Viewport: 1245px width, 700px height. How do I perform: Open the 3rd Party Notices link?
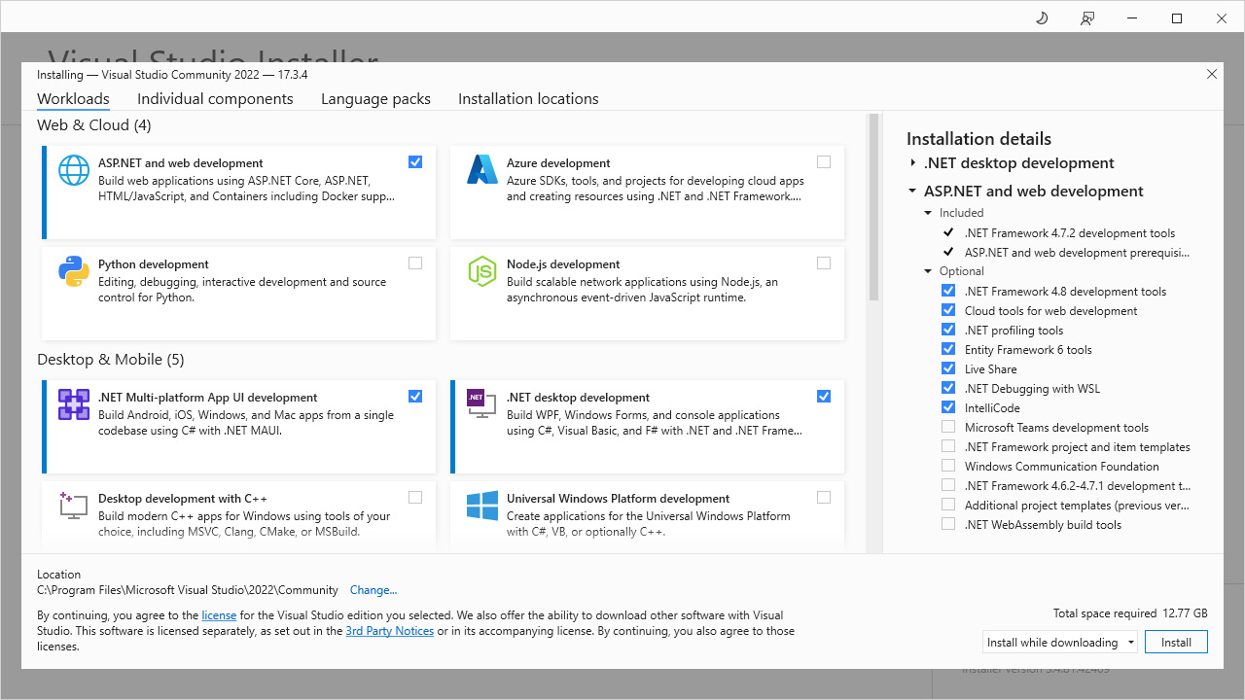[389, 631]
